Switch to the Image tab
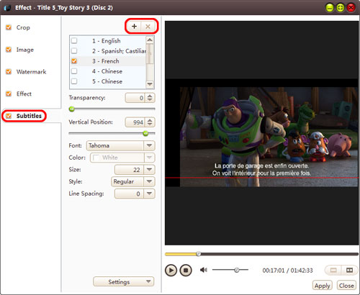Image resolution: width=360 pixels, height=295 pixels. (x=25, y=50)
